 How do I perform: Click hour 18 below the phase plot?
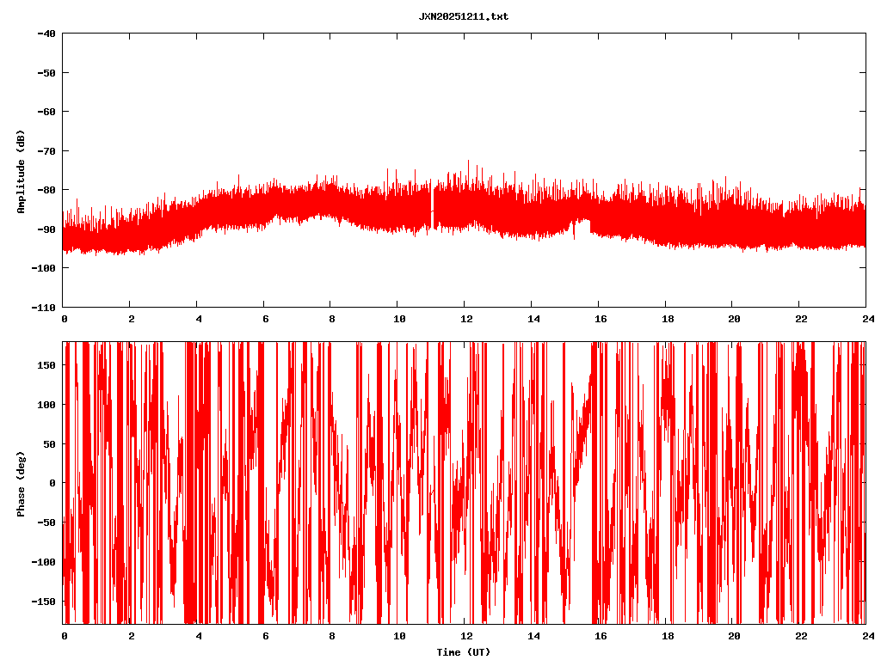pyautogui.click(x=666, y=636)
